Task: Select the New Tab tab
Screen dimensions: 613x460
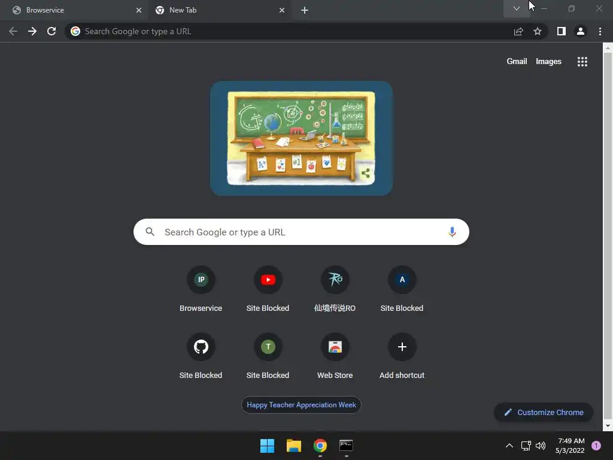Action: pyautogui.click(x=219, y=10)
